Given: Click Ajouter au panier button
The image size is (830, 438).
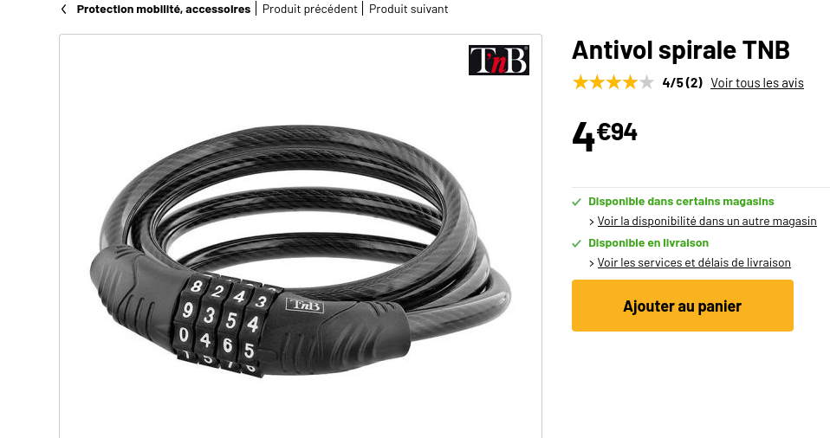Looking at the screenshot, I should click(x=683, y=306).
